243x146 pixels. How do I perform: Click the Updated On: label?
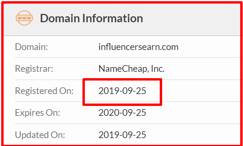40,135
